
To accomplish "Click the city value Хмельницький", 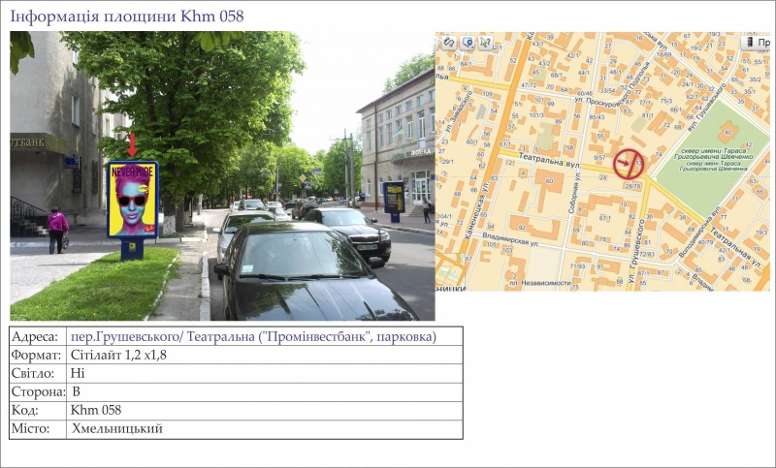I will [x=117, y=428].
